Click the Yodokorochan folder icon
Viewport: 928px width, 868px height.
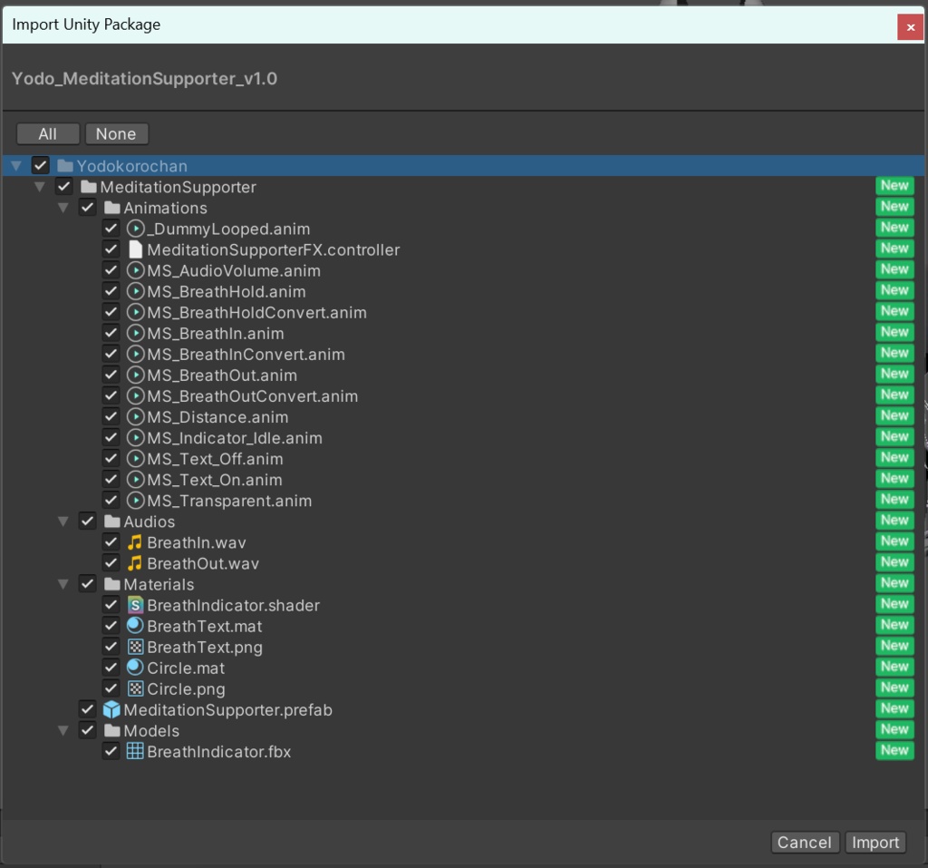pos(65,166)
